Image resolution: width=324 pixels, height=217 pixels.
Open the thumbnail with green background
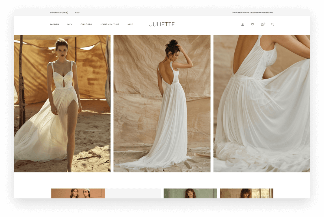coord(190,193)
